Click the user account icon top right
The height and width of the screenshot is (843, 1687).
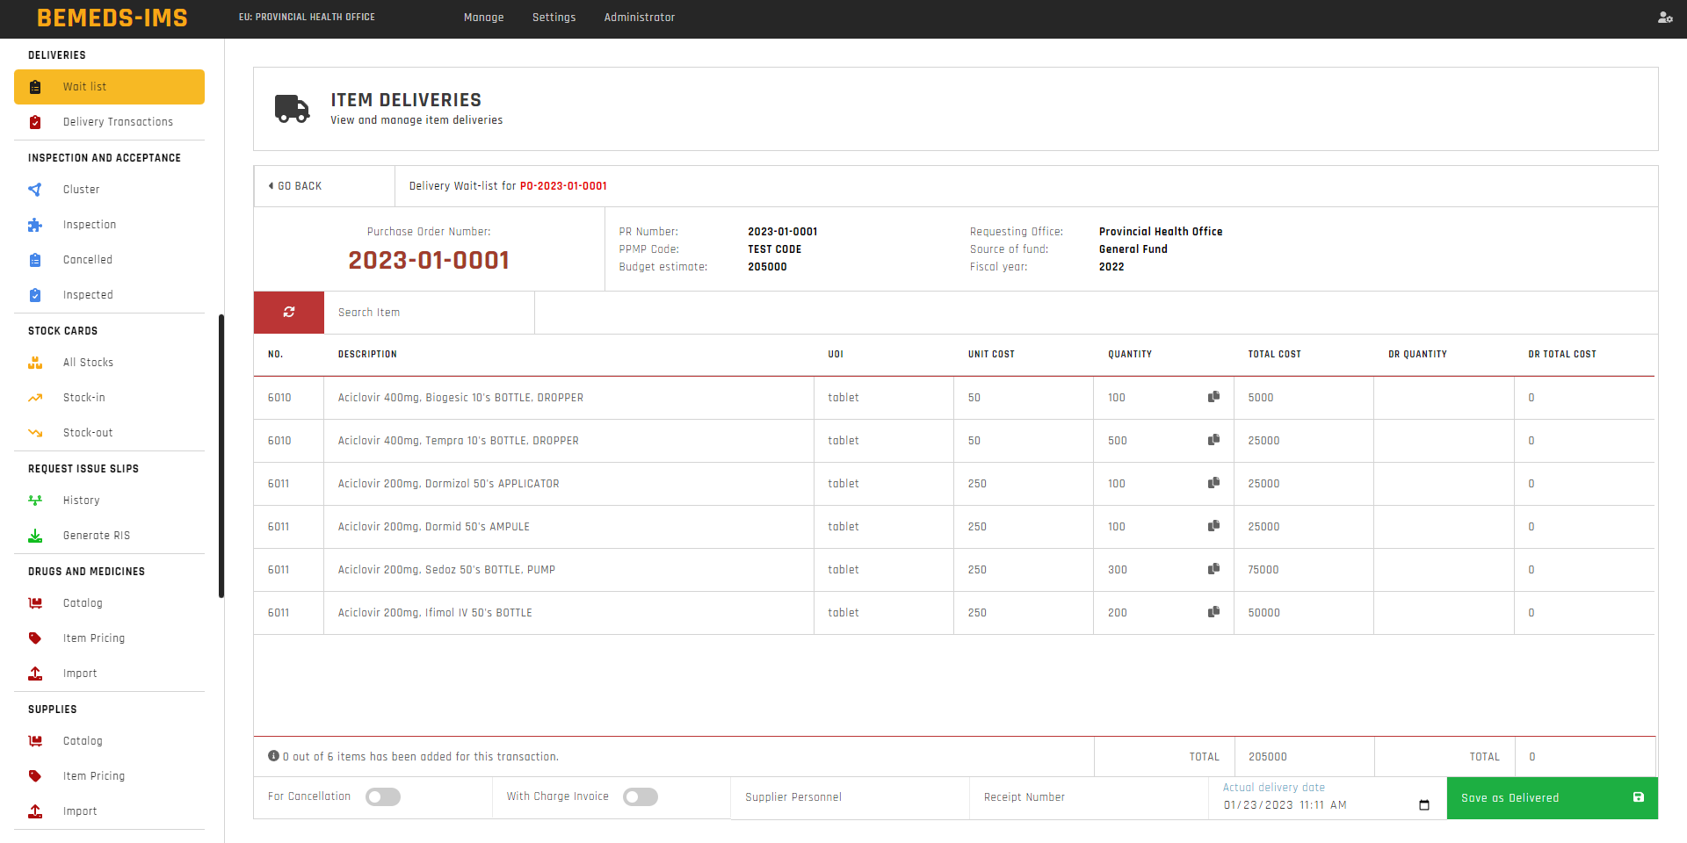(1664, 18)
